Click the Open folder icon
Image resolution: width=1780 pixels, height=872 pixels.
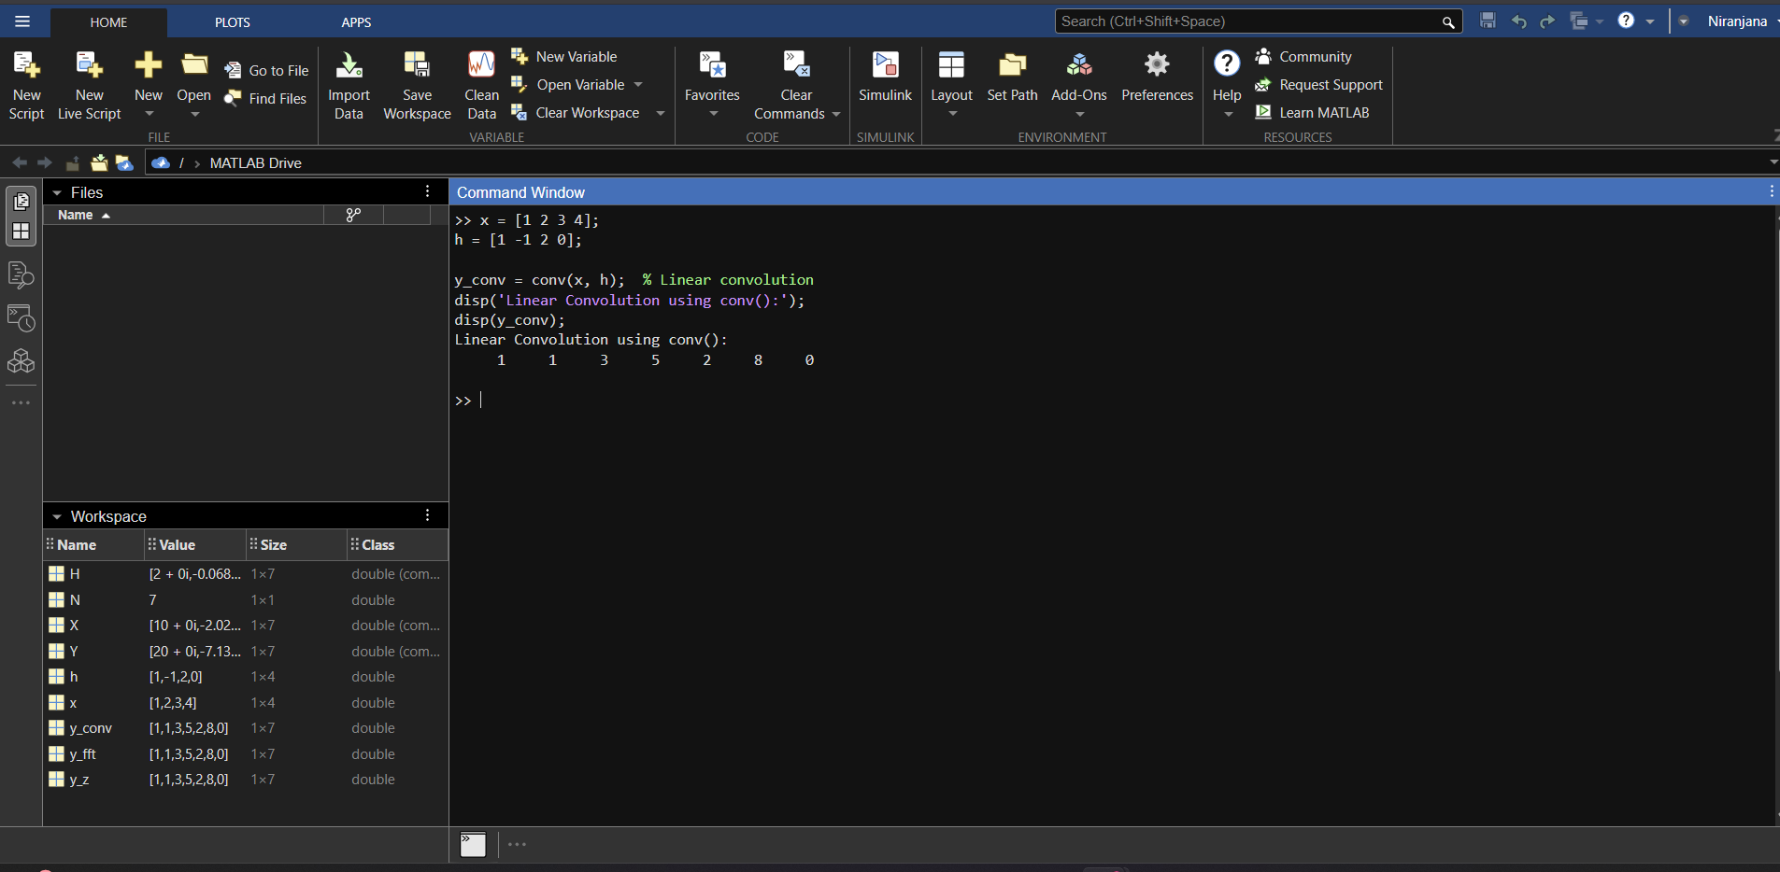point(194,65)
